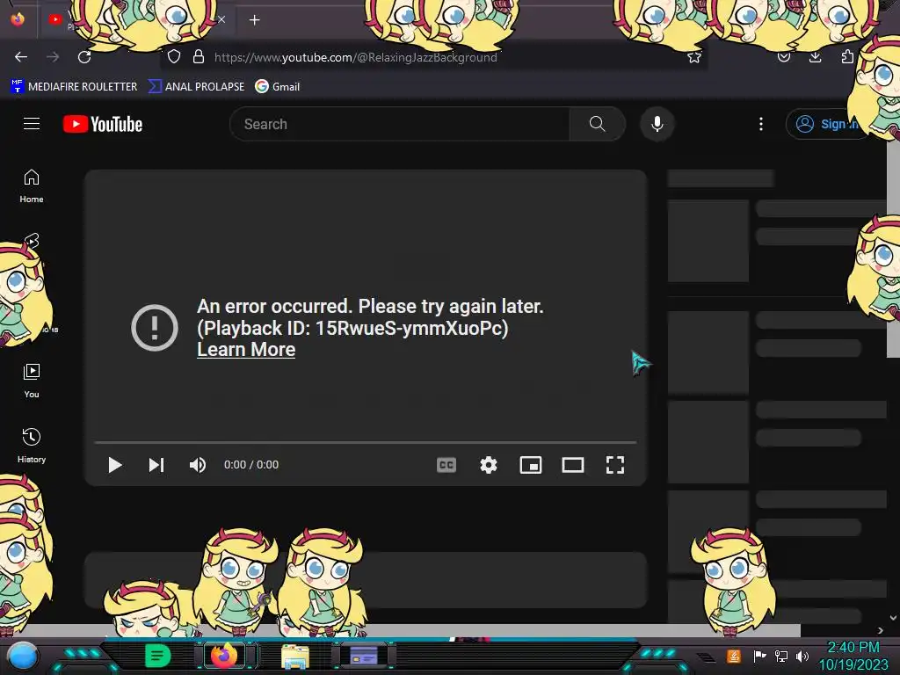Open the purple window app in taskbar

[364, 656]
